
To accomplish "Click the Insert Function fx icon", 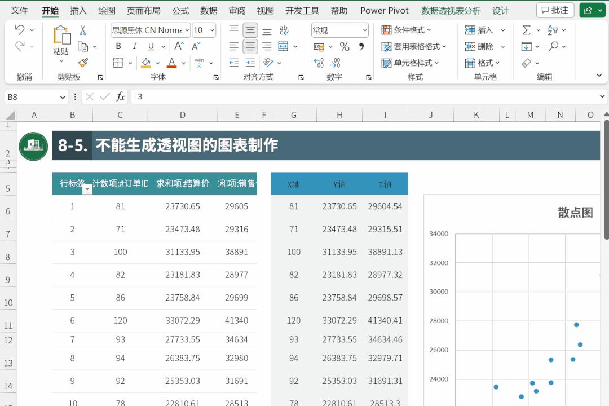I will (120, 97).
